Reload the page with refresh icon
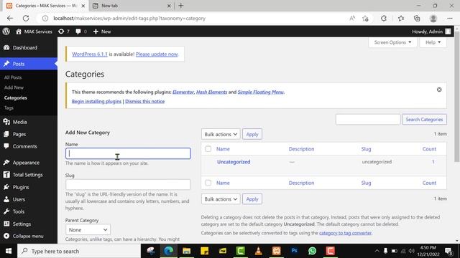This screenshot has width=460, height=258. click(26, 18)
